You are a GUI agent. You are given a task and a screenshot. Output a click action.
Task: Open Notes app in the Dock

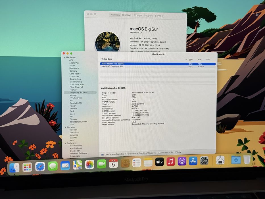pyautogui.click(x=148, y=162)
